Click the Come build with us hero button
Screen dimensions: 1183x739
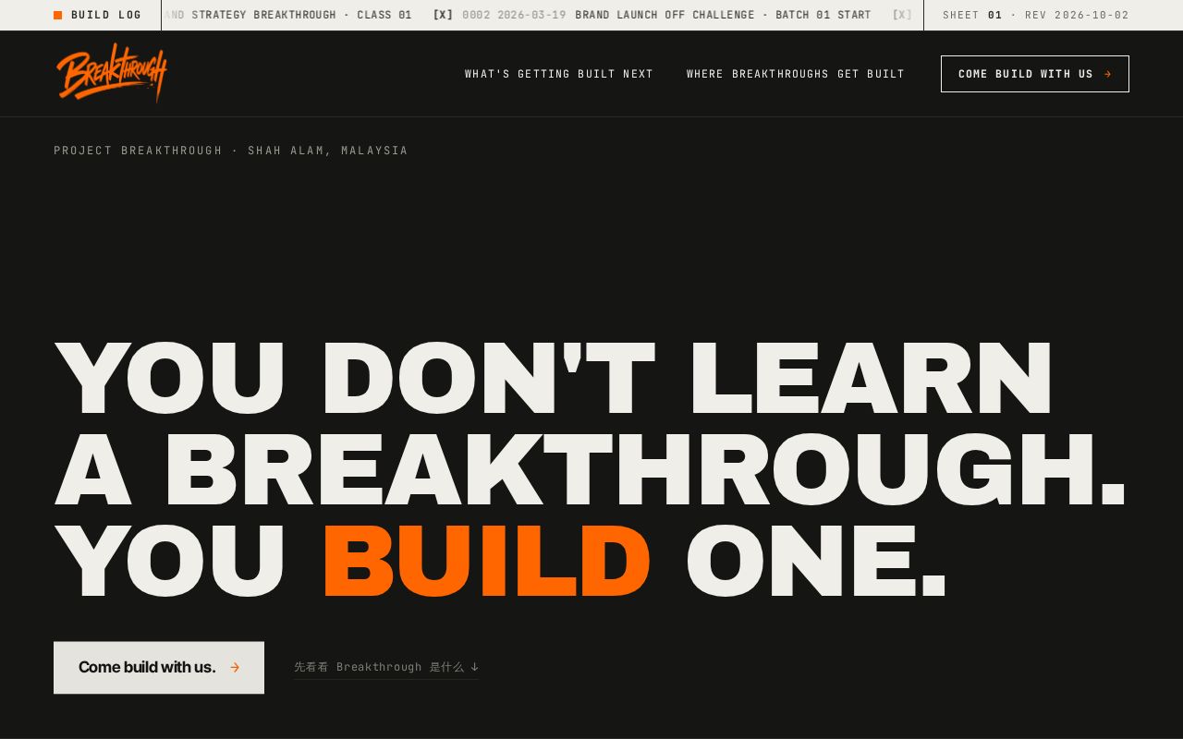pos(159,667)
